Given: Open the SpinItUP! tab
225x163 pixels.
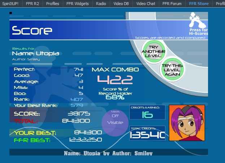Looking at the screenshot, I should pyautogui.click(x=11, y=4).
